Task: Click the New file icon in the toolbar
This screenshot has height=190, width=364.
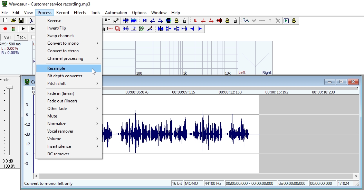Action: point(5,21)
